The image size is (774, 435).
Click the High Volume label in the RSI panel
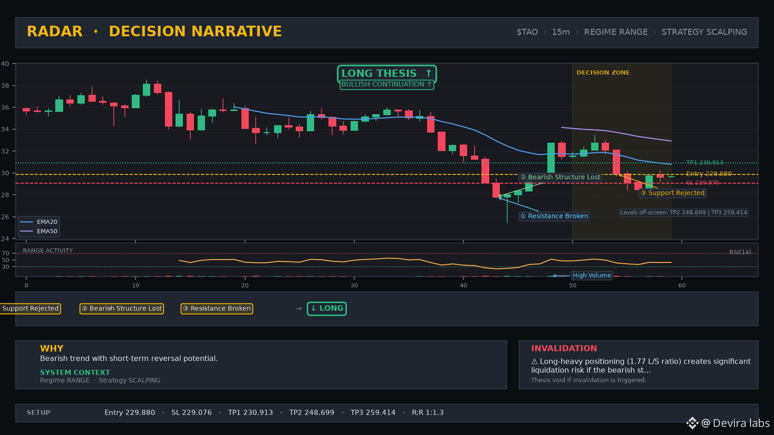(x=592, y=275)
